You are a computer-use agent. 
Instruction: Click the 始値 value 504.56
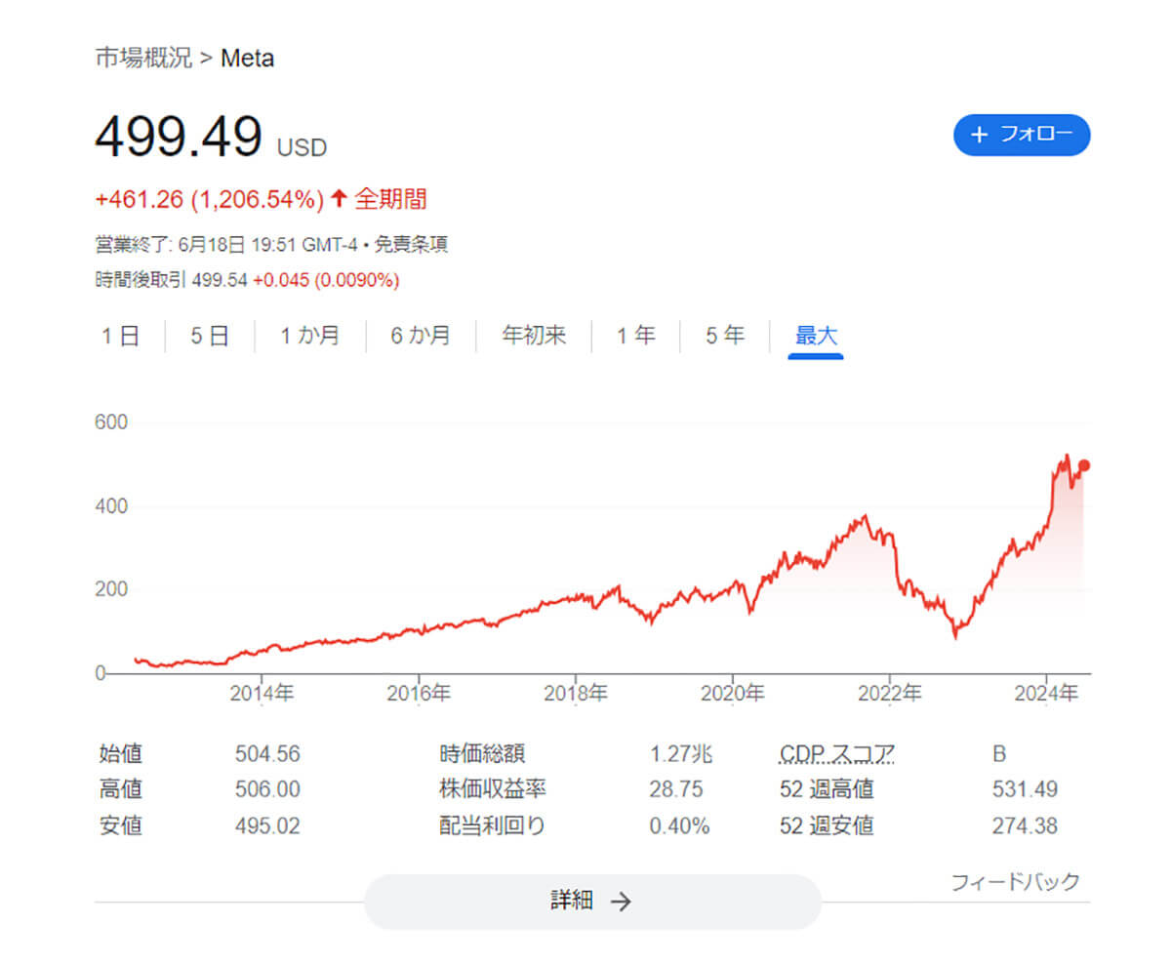(x=267, y=754)
